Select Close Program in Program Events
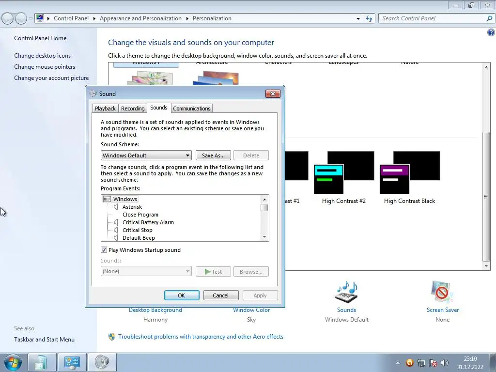Image resolution: width=496 pixels, height=372 pixels. [140, 215]
